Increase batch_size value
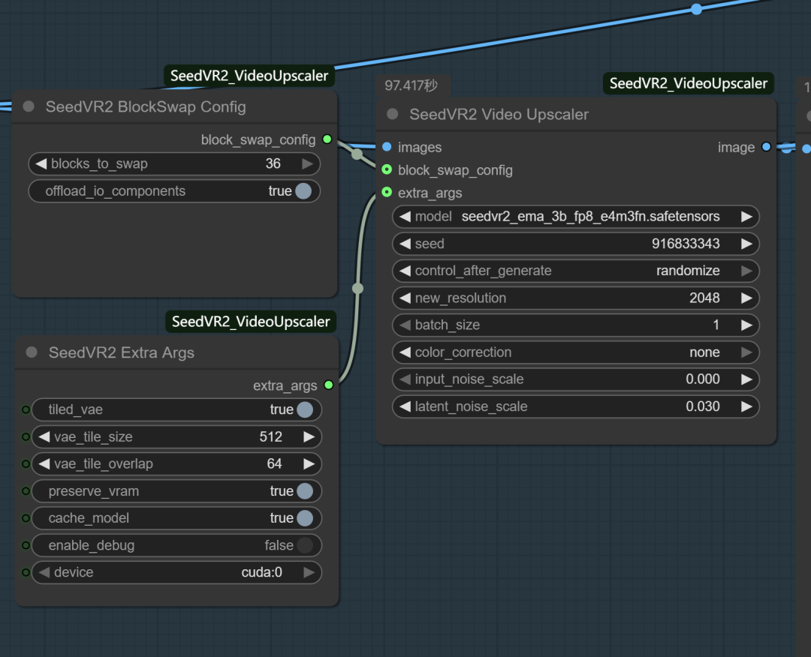Viewport: 811px width, 657px height. [746, 325]
